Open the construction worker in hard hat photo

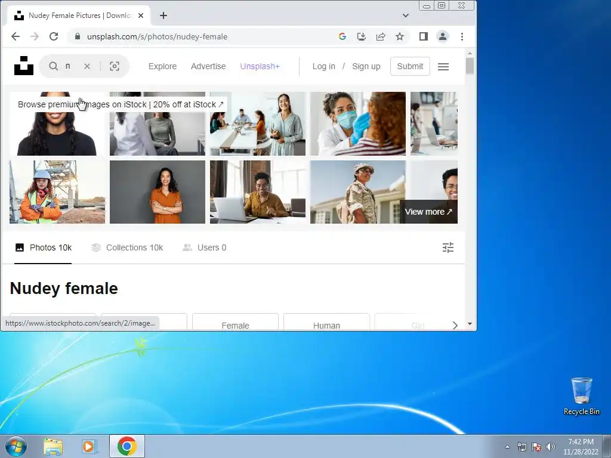coord(57,192)
